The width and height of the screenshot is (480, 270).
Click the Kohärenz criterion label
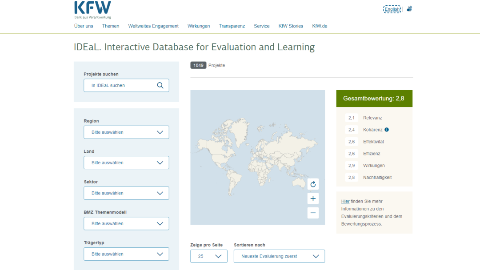(x=373, y=130)
